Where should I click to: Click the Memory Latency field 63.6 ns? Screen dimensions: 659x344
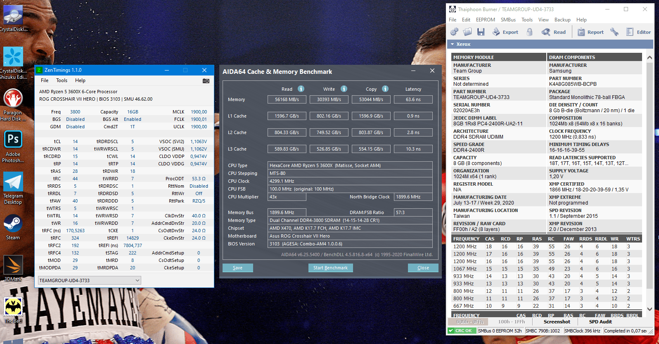413,99
